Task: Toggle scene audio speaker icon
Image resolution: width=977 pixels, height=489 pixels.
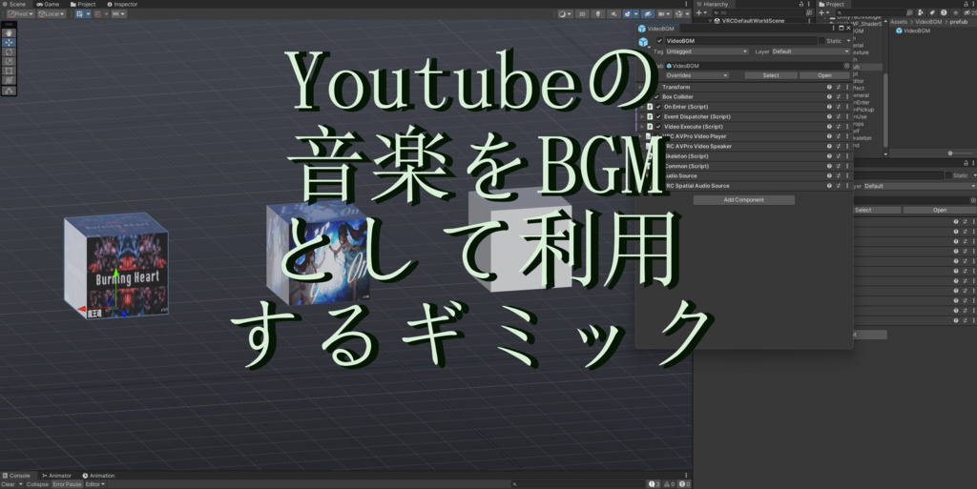Action: click(613, 13)
